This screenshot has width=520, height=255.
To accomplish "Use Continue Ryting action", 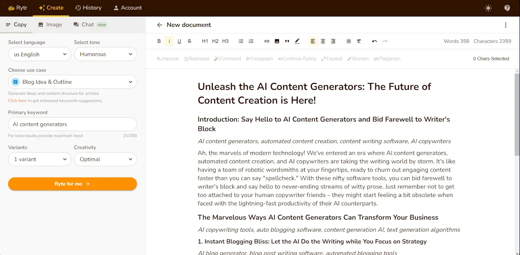I will point(297,59).
